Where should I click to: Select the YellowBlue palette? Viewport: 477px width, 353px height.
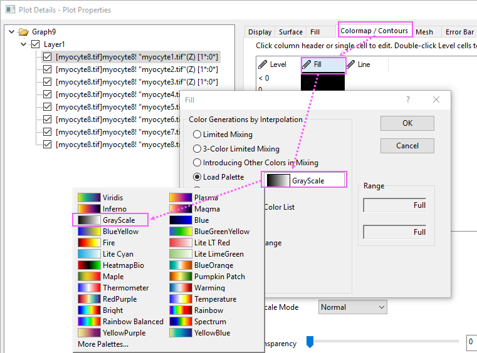tap(199, 332)
